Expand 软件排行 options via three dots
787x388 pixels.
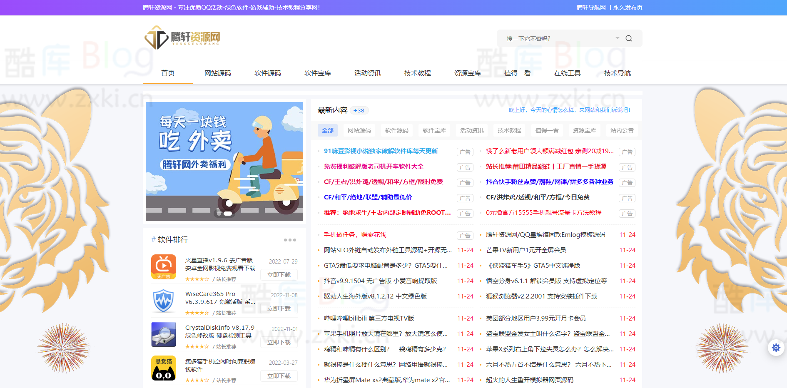coord(291,239)
